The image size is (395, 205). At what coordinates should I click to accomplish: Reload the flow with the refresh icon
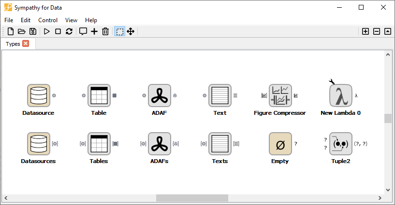[x=69, y=31]
